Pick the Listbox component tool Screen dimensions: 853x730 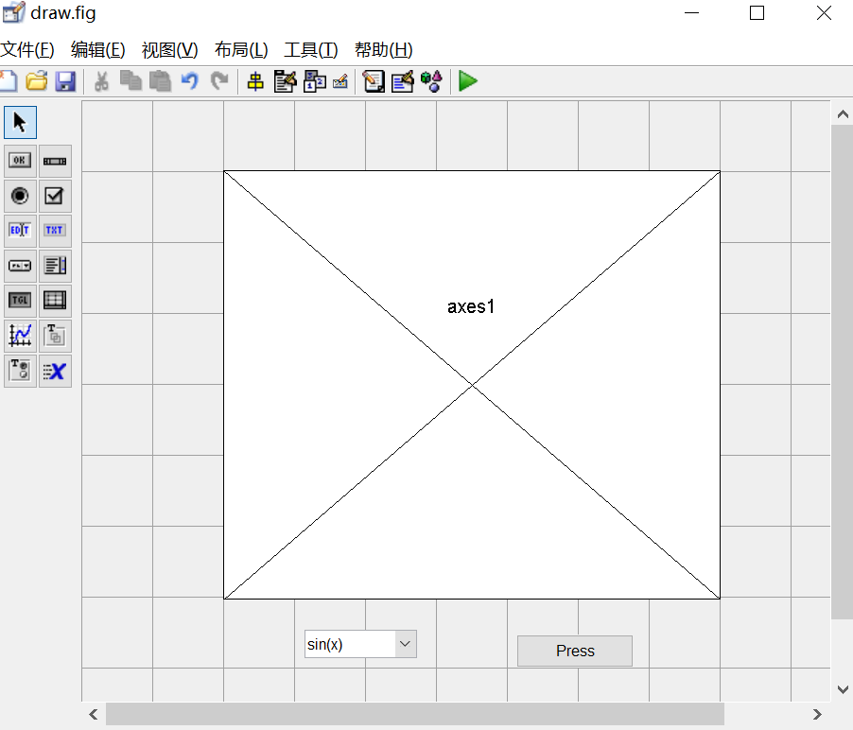click(55, 266)
